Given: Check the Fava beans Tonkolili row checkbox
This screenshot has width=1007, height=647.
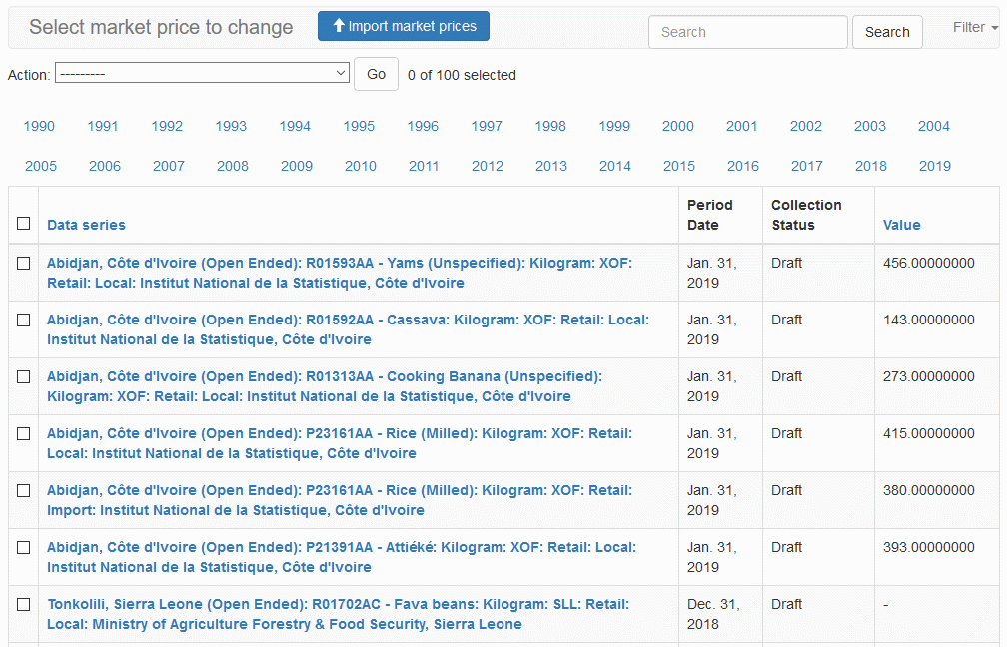Looking at the screenshot, I should pyautogui.click(x=24, y=605).
